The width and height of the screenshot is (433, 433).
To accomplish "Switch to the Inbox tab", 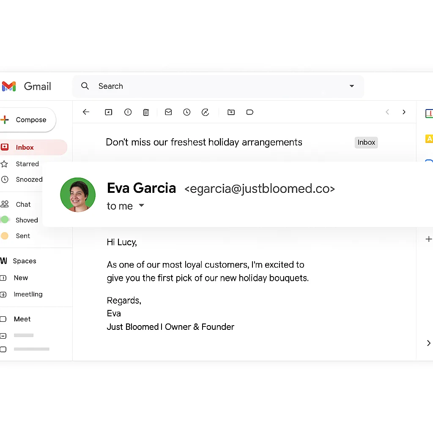I will coord(366,142).
